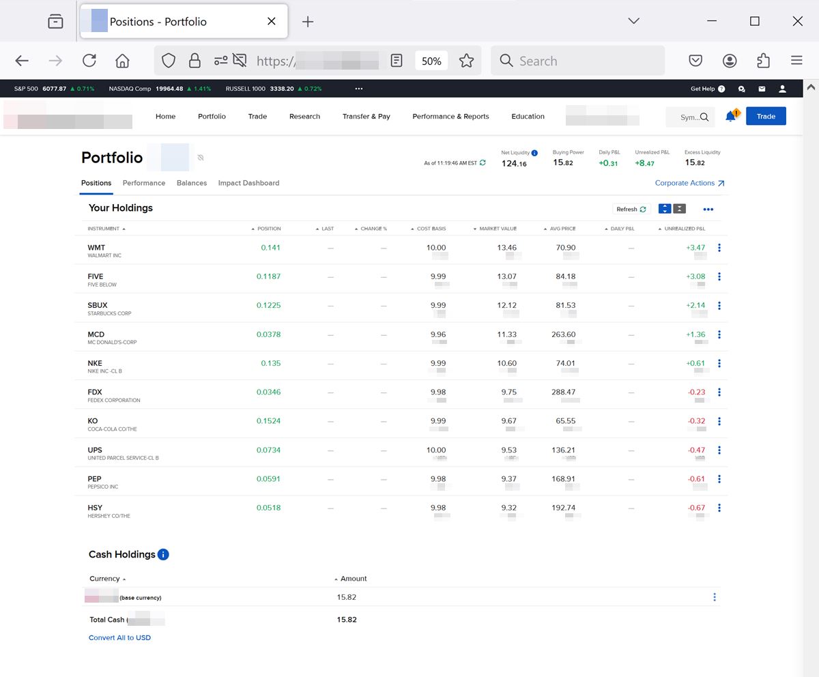This screenshot has height=677, width=819.
Task: Open cash holdings row options menu
Action: coord(715,597)
